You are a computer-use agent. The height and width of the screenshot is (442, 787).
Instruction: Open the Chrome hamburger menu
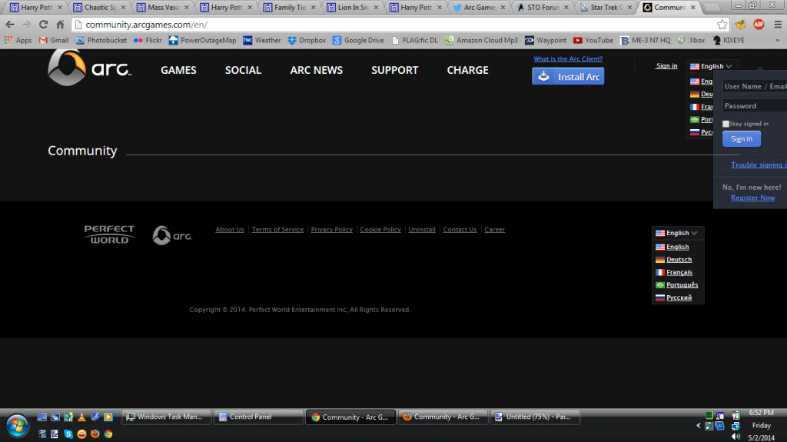click(778, 25)
